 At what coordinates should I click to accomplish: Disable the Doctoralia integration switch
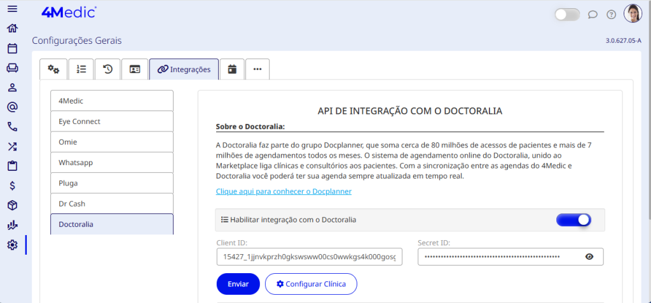pyautogui.click(x=574, y=220)
